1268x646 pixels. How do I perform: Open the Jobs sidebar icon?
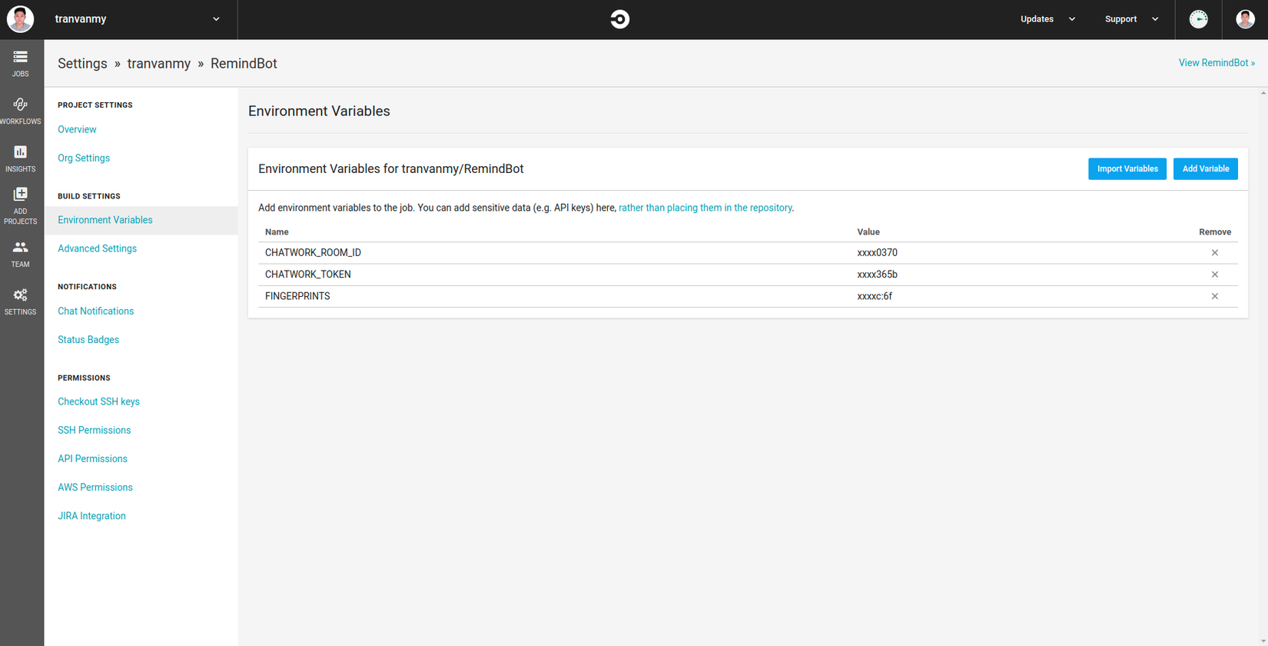21,58
